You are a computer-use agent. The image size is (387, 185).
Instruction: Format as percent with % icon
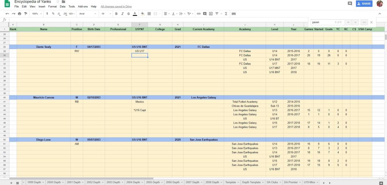(53, 14)
